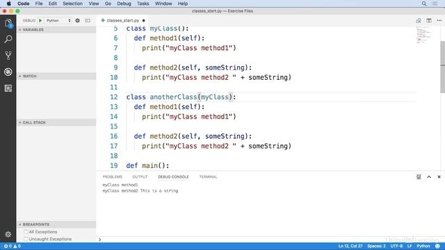445x250 pixels.
Task: Switch to the DEBUG CONSOLE tab
Action: (x=173, y=176)
